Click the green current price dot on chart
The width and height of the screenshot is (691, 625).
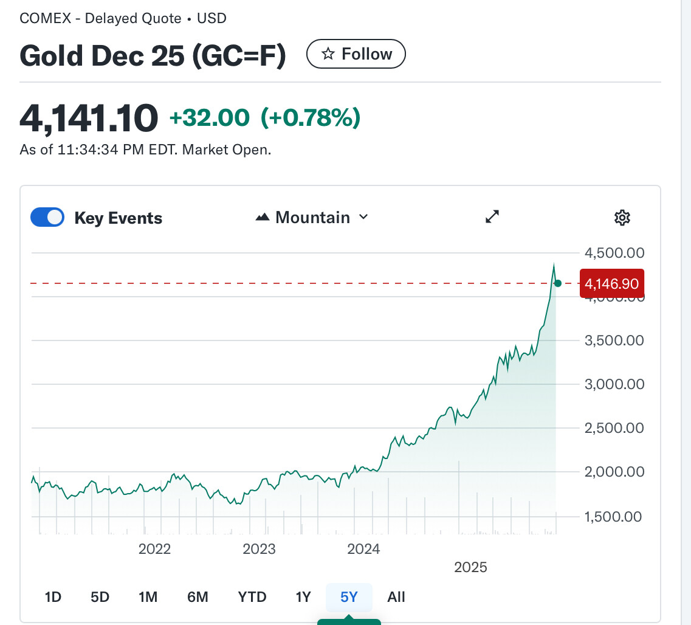(x=558, y=283)
